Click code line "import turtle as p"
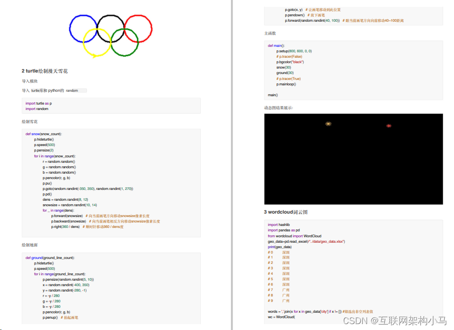The image size is (454, 330). click(x=38, y=104)
